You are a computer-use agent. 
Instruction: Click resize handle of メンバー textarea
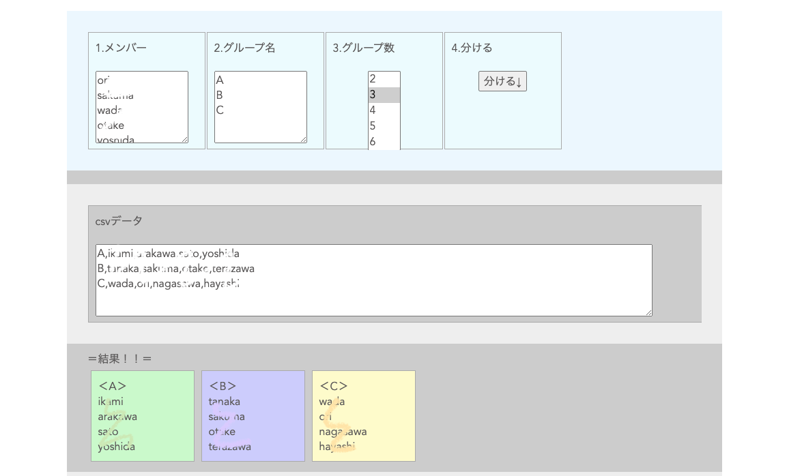pos(185,140)
